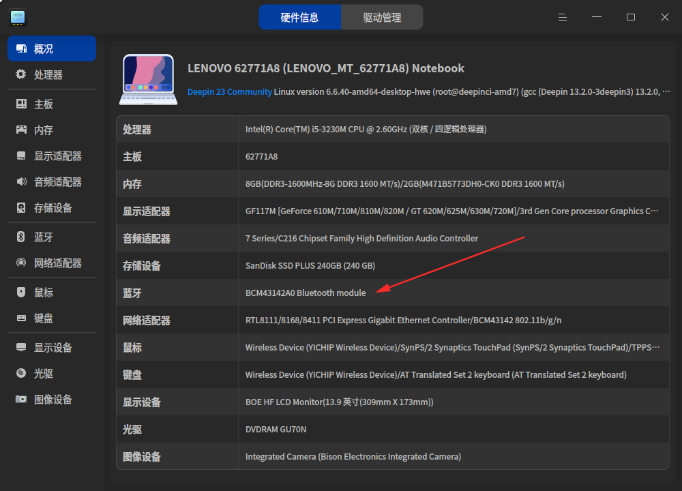
Task: Open the 存储设备 section
Action: [x=41, y=208]
